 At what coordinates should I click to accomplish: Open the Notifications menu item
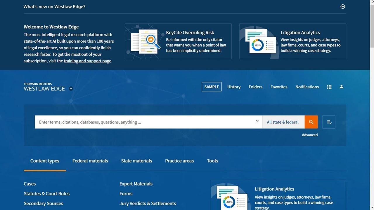pos(307,87)
